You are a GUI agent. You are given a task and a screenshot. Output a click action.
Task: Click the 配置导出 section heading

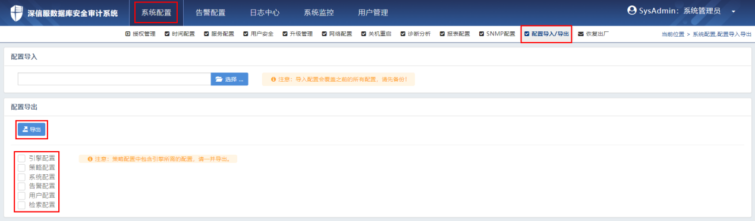24,107
